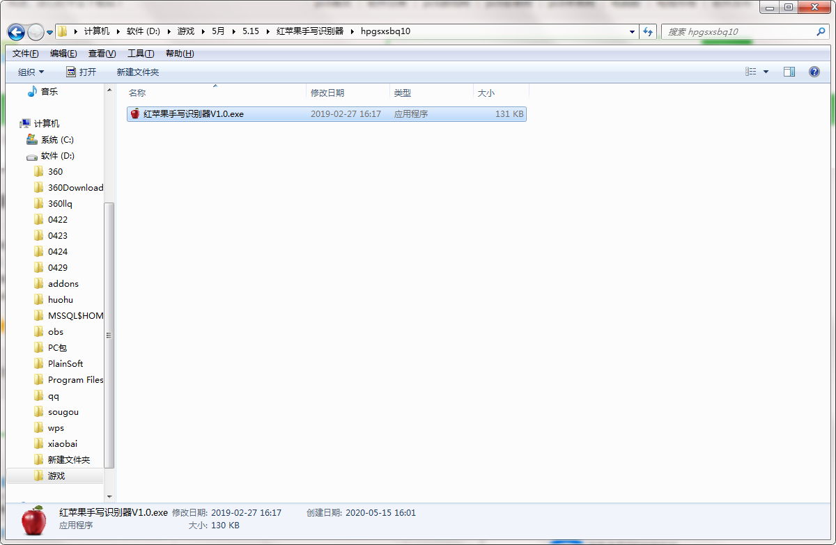Open the PC包 folder in tree
This screenshot has width=836, height=545.
[x=57, y=347]
